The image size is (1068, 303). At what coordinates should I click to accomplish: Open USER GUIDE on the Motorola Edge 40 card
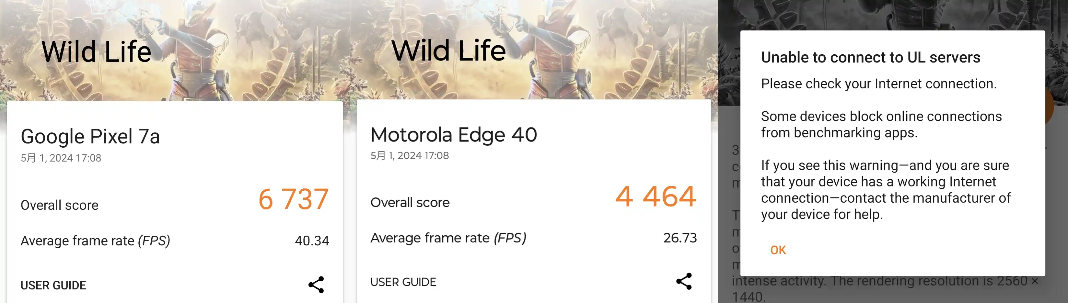tap(403, 282)
